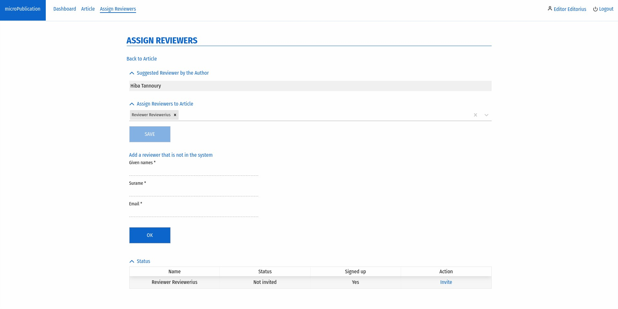Click into the Surame input field
618x309 pixels.
193,192
